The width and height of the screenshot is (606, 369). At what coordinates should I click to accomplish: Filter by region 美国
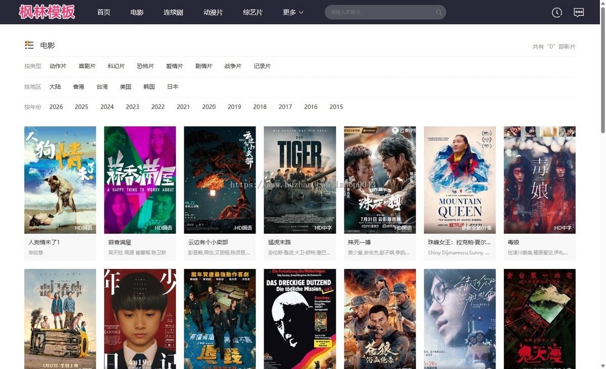pos(126,87)
